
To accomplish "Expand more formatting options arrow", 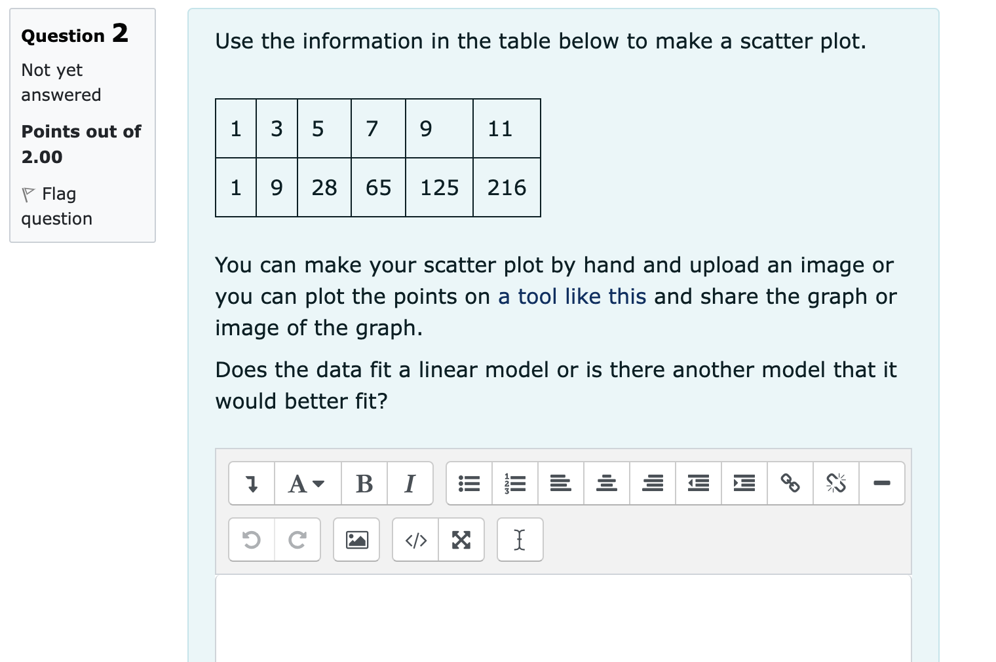I will click(251, 483).
